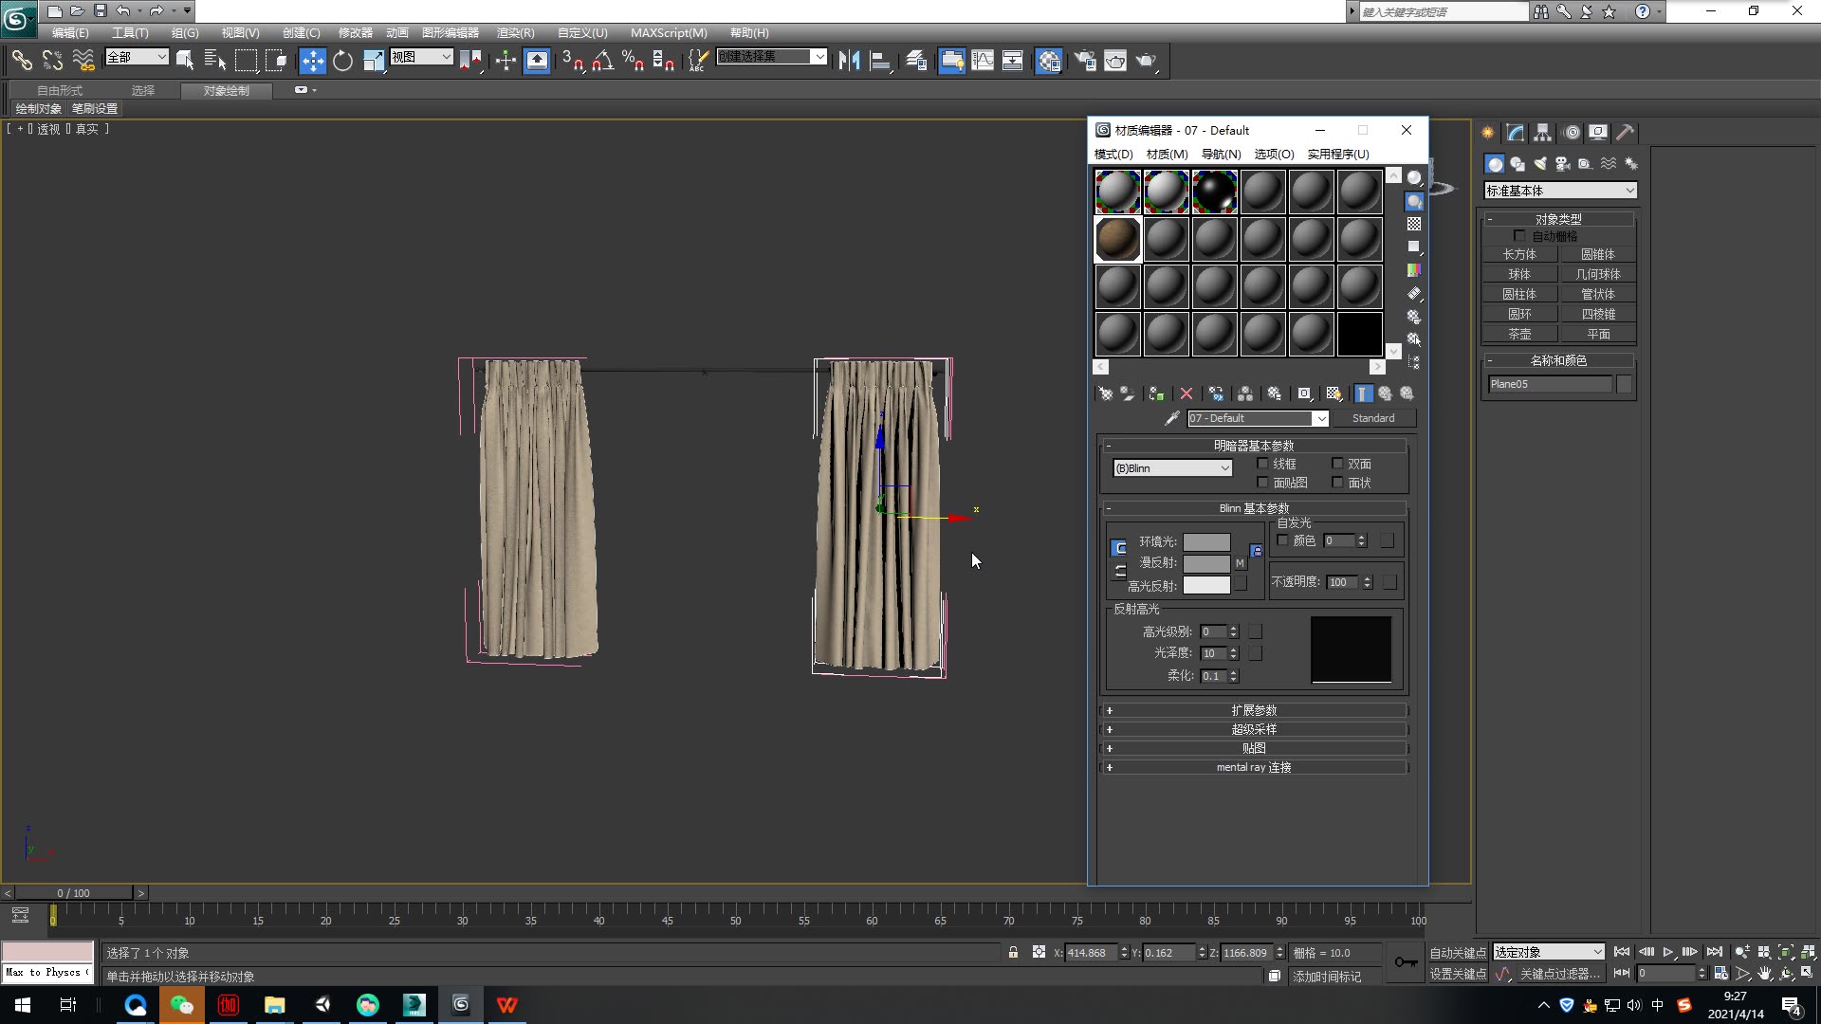This screenshot has width=1821, height=1024.
Task: Toggle the selection lock padlock icon
Action: 1013,953
